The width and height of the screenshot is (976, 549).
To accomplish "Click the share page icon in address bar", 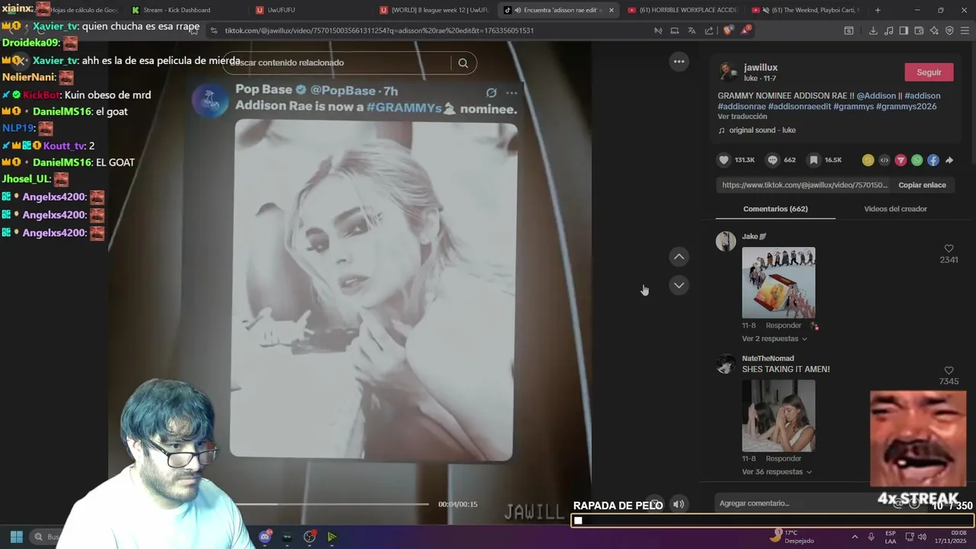I will coord(709,30).
